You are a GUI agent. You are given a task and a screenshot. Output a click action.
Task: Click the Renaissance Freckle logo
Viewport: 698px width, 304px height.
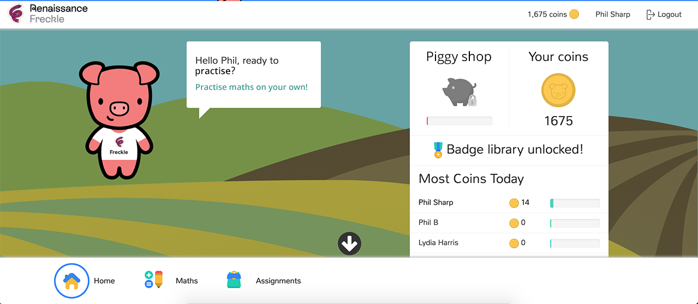(x=49, y=14)
